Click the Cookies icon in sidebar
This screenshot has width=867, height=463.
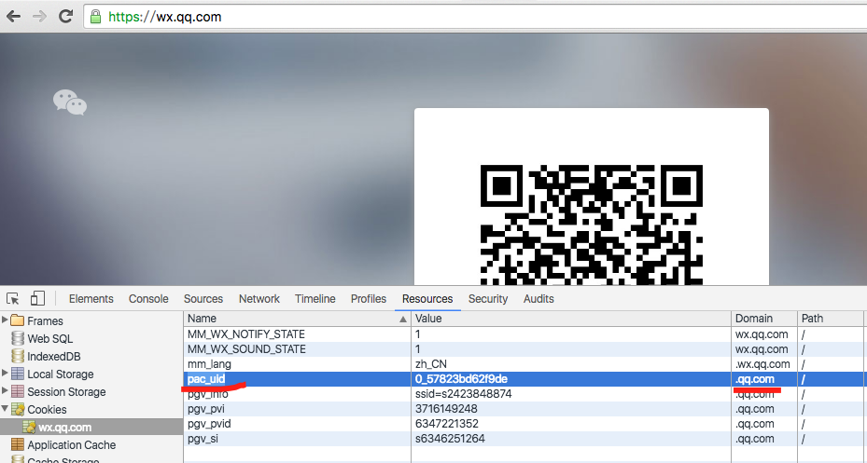(x=18, y=409)
